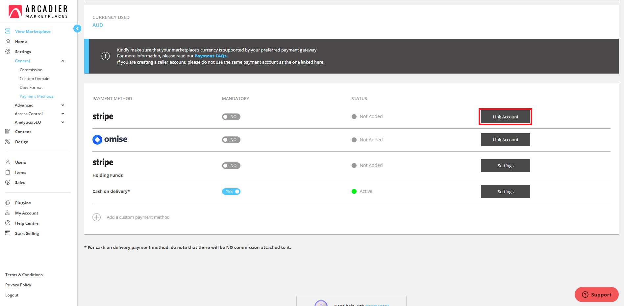Image resolution: width=624 pixels, height=306 pixels.
Task: Click the Sales dollar icon
Action: (8, 182)
